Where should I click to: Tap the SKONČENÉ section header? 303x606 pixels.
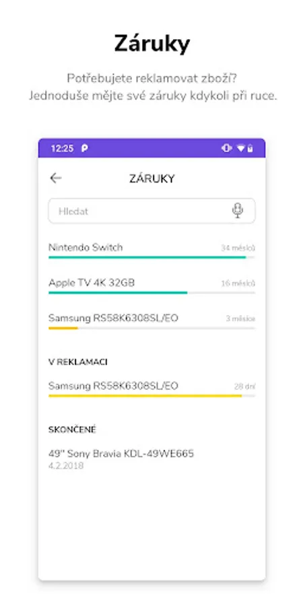(72, 430)
